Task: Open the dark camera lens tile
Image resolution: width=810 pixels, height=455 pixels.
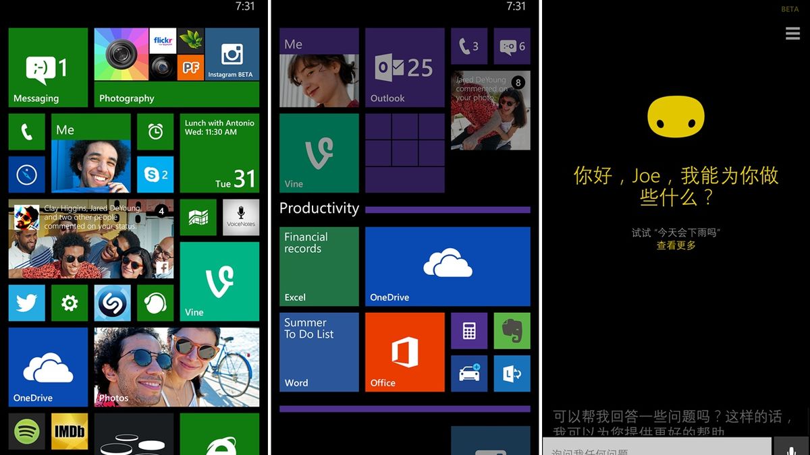Action: (x=163, y=67)
